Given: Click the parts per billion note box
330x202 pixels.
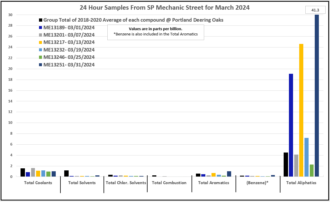Looking at the screenshot, I should (x=155, y=32).
